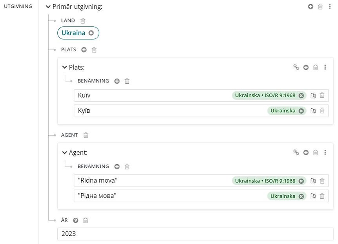The image size is (338, 244).
Task: Delete the Київ place name entry
Action: pyautogui.click(x=322, y=111)
